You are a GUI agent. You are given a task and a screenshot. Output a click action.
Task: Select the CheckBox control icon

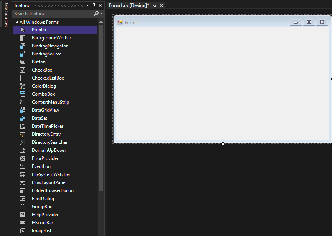coord(23,70)
